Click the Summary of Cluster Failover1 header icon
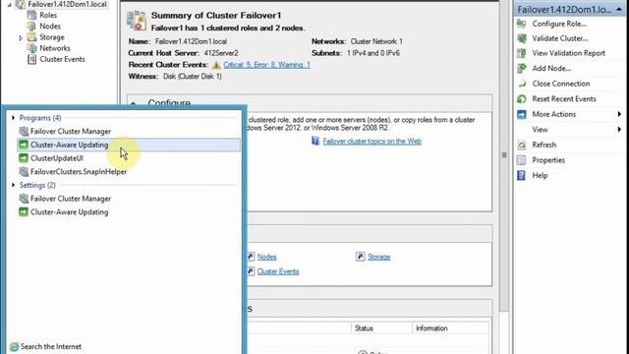 [x=137, y=21]
